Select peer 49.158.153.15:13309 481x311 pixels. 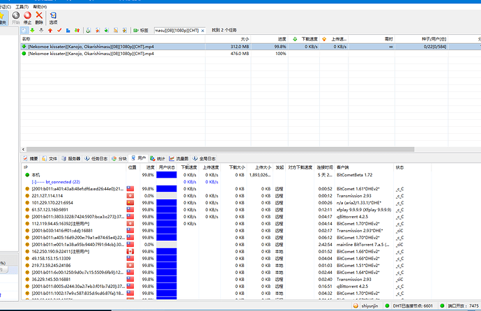coord(227,259)
